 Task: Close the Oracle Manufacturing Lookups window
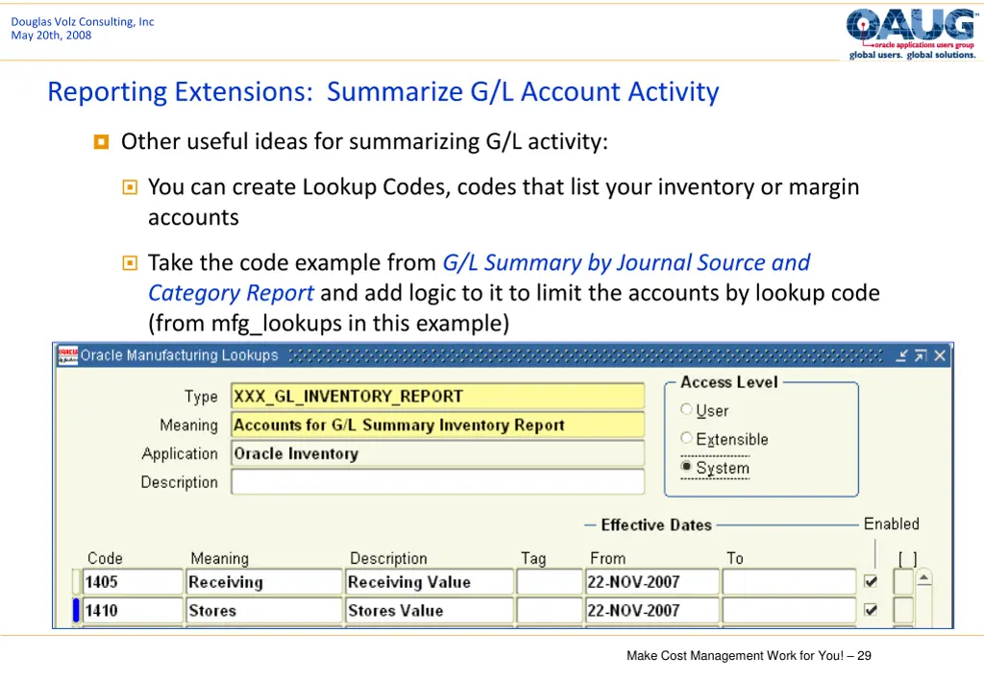click(940, 356)
